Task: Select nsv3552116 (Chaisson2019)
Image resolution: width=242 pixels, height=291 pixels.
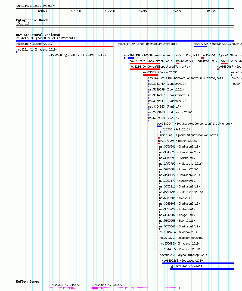Action: 179,186
